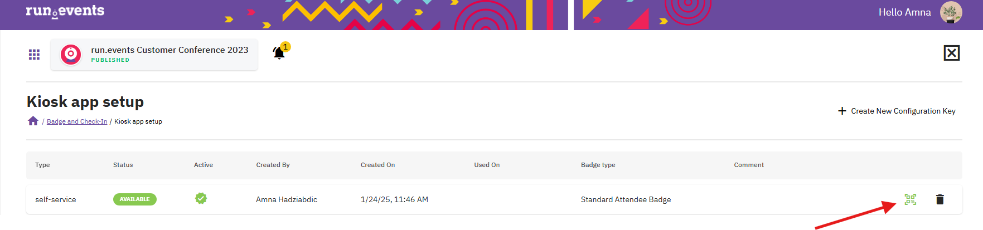
Task: Open the user avatar menu
Action: tap(951, 12)
